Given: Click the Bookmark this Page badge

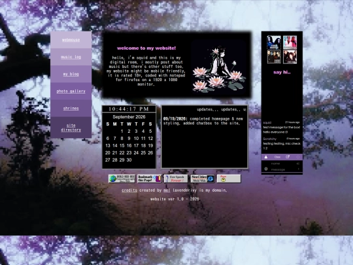Looking at the screenshot, I should 149,179.
